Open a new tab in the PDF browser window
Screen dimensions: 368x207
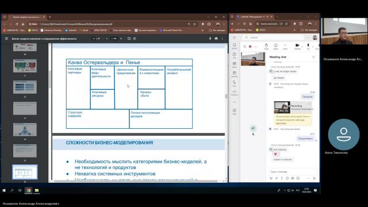coord(50,17)
